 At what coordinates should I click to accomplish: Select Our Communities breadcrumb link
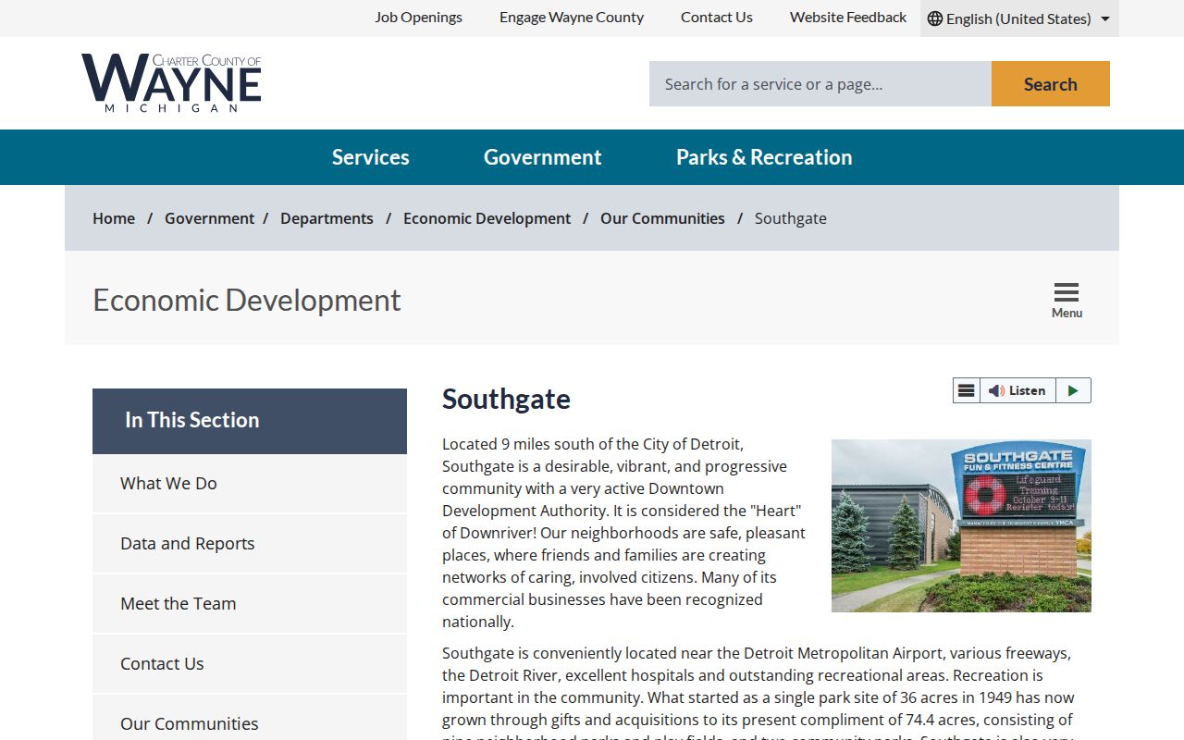(662, 218)
